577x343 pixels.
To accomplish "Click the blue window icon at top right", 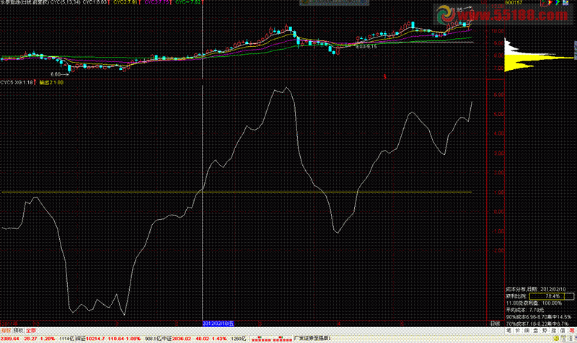I will pyautogui.click(x=565, y=3).
